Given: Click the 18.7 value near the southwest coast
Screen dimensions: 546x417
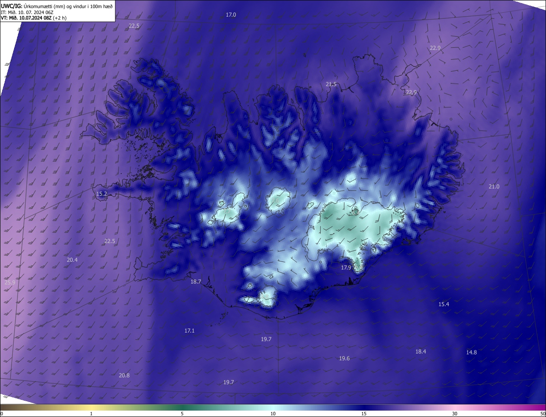Looking at the screenshot, I should point(196,282).
